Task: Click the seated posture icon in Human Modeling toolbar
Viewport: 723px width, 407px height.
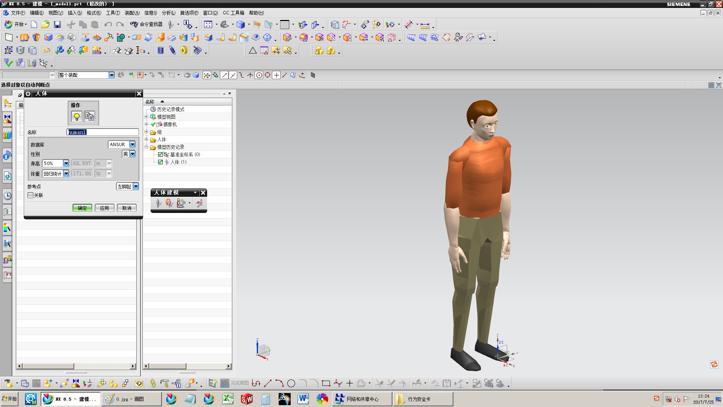Action: click(181, 203)
